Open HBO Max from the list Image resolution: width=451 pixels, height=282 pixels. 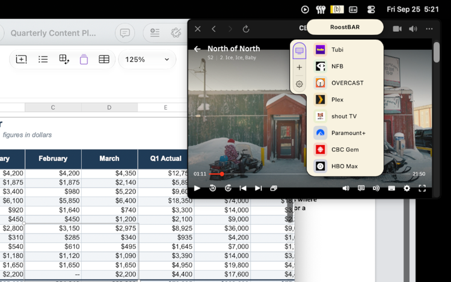pyautogui.click(x=345, y=167)
